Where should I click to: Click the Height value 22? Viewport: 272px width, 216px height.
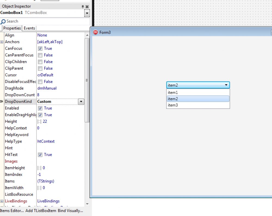[45, 122]
